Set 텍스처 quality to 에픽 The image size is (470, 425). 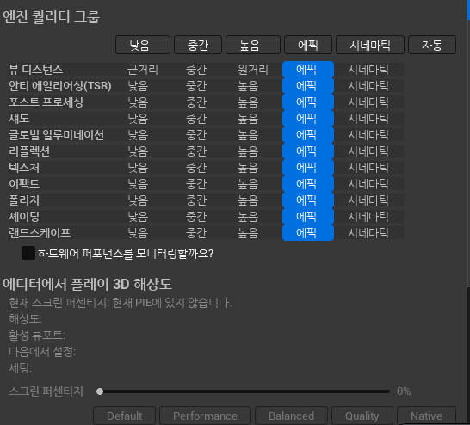tap(308, 168)
